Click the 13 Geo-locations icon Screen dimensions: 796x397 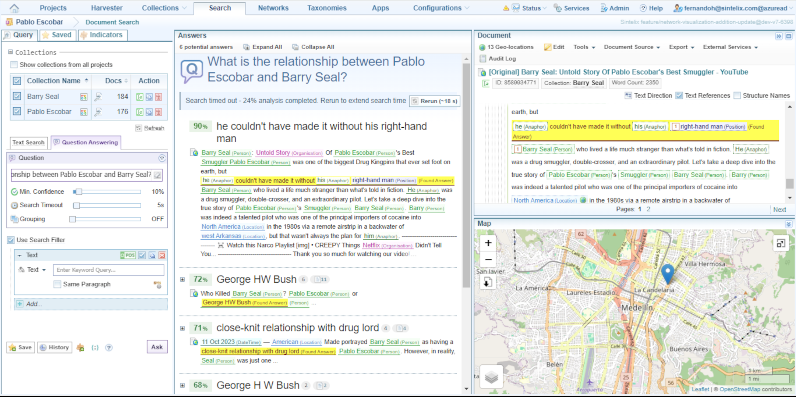point(482,47)
